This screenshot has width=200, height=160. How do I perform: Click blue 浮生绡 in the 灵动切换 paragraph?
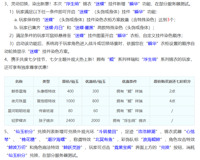pyautogui.click(x=72, y=4)
